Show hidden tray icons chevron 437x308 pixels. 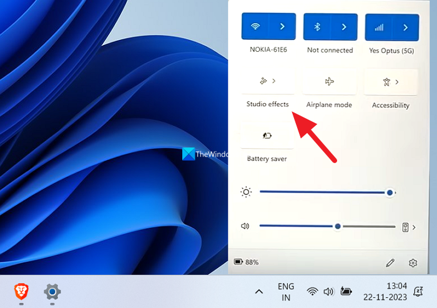point(259,292)
